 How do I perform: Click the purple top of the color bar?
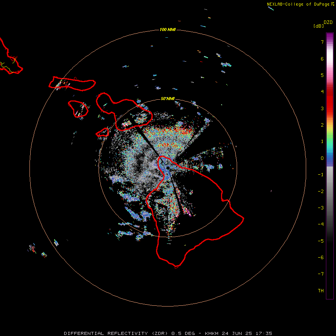click(330, 37)
